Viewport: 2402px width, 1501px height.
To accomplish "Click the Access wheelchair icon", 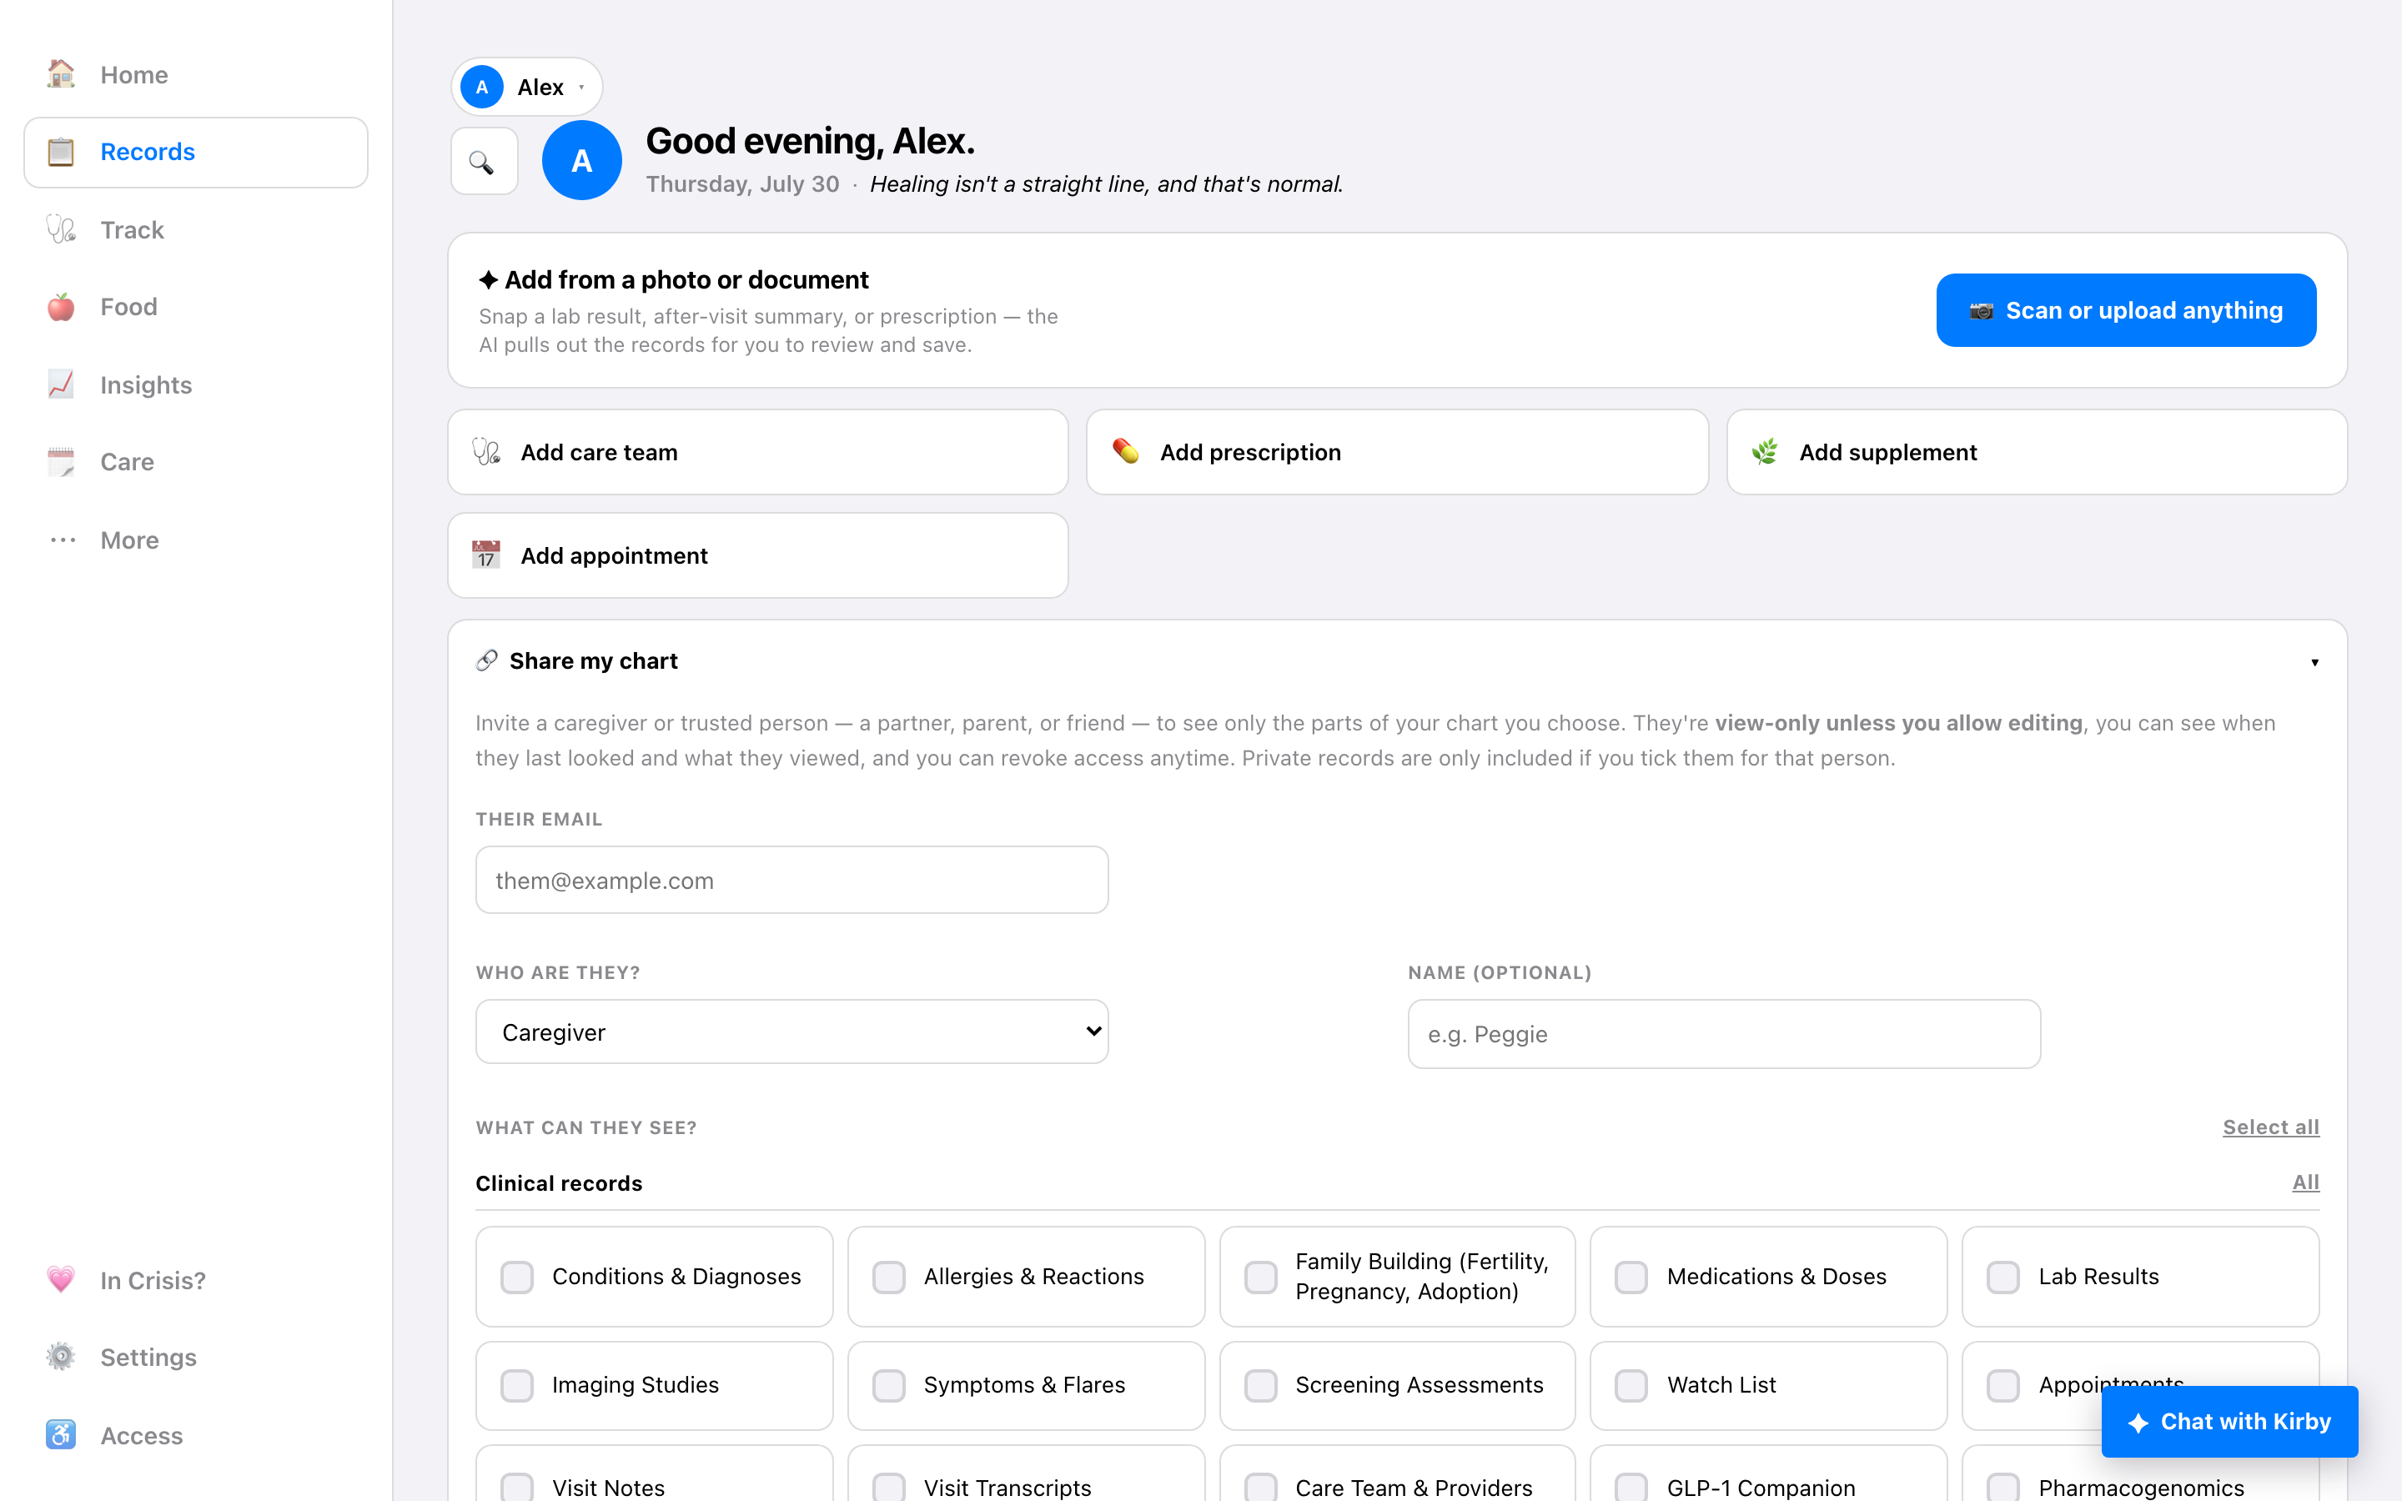I will pos(61,1434).
